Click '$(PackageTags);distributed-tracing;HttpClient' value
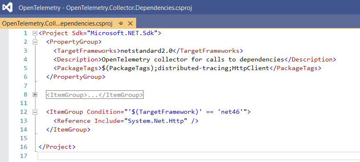Image resolution: width=360 pixels, height=162 pixels. click(x=185, y=68)
